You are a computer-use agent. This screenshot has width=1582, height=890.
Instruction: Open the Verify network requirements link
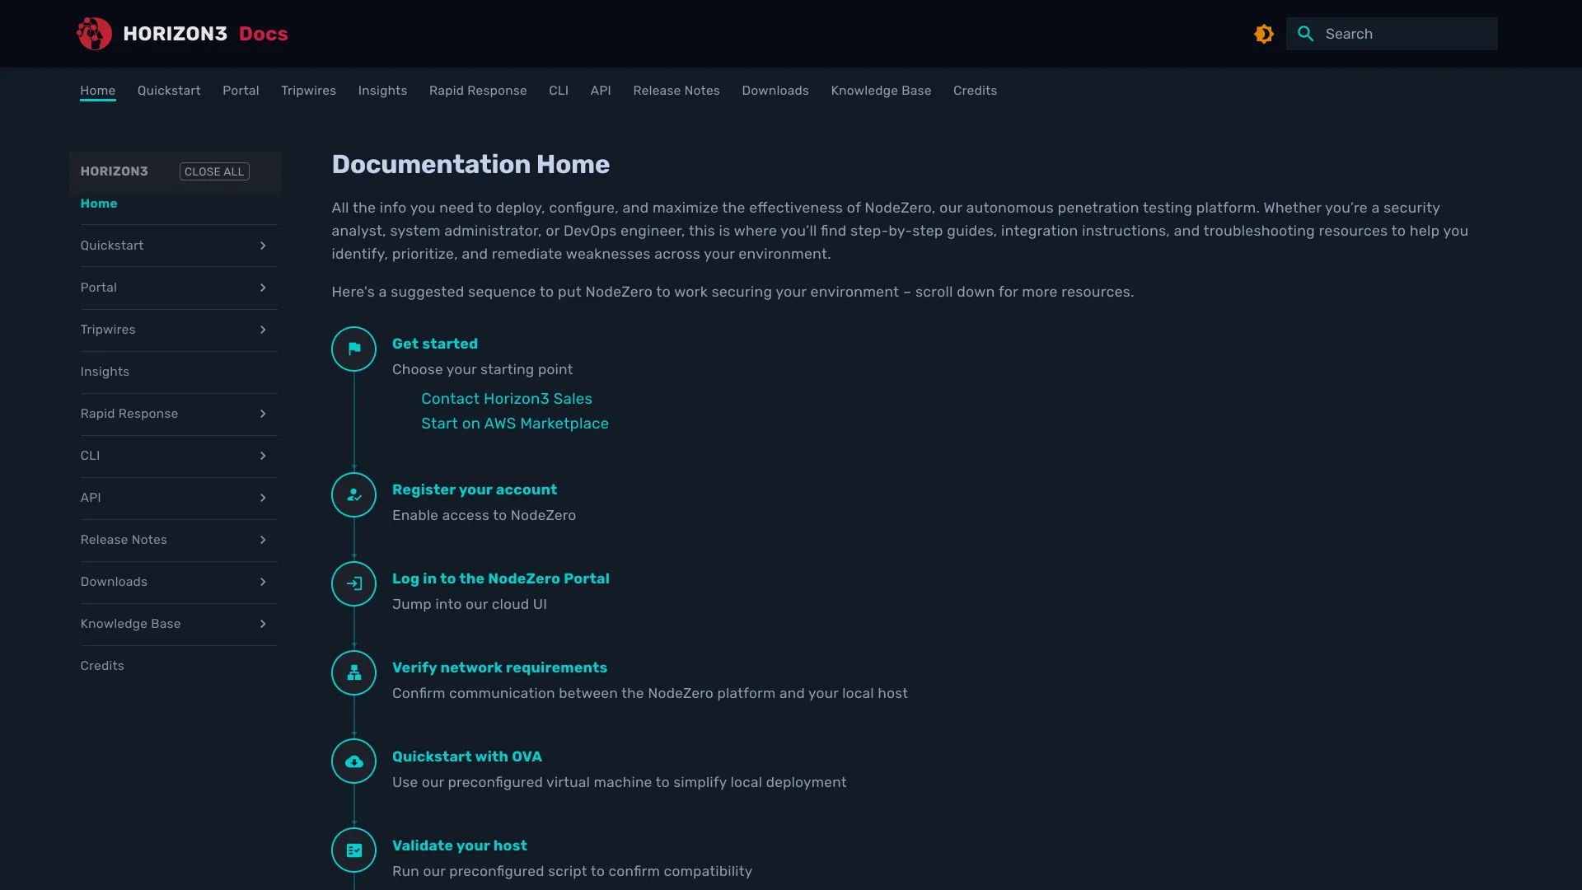tap(499, 667)
